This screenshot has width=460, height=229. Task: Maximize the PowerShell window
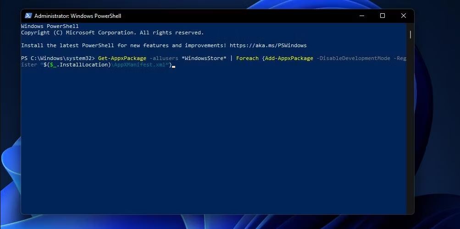(382, 16)
